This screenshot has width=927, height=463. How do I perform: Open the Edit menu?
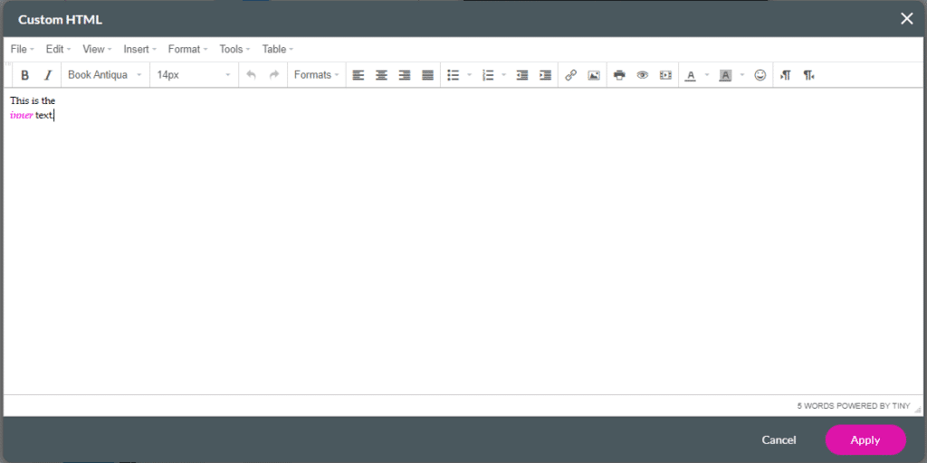58,49
